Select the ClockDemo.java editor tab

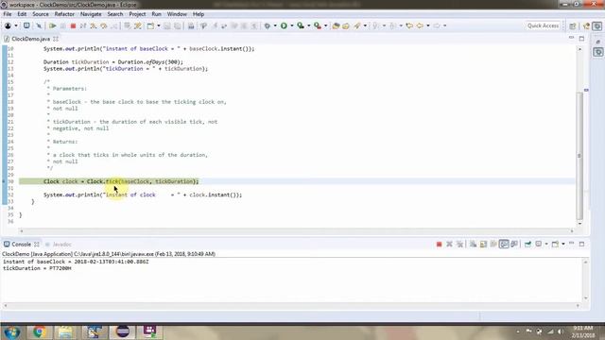30,39
